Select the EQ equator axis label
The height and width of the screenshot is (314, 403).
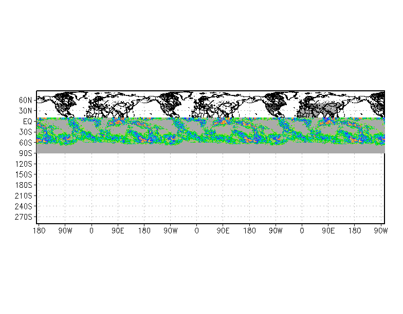pos(28,122)
